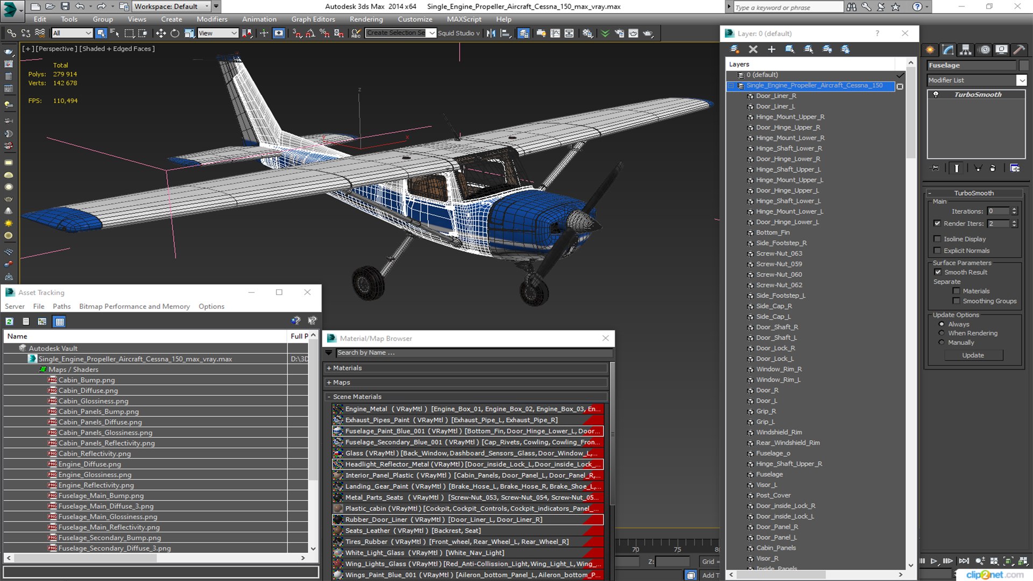Select the Move transform tool

pos(160,33)
